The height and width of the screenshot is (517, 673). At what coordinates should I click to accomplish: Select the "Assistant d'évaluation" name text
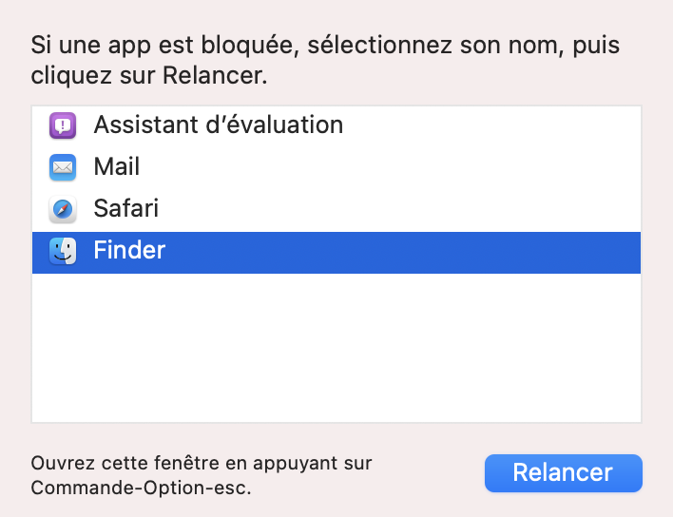[x=218, y=124]
